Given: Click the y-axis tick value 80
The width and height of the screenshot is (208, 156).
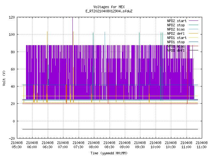Looking at the screenshot, I should (x=13, y=52).
